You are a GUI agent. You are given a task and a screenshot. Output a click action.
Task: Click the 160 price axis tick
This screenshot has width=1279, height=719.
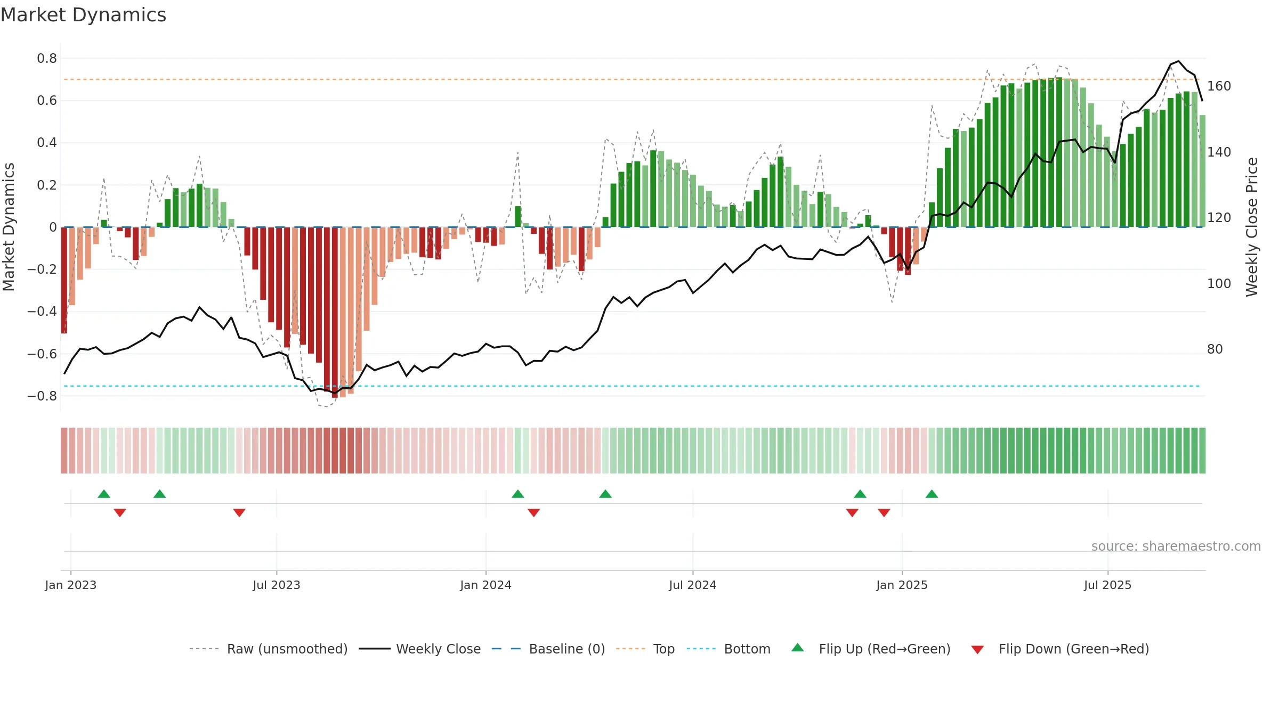pyautogui.click(x=1219, y=86)
